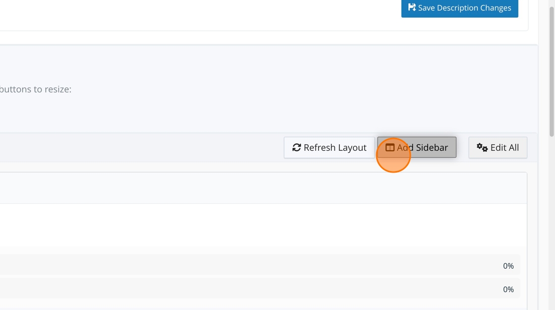Click the floppy-disk save icon

pos(412,7)
